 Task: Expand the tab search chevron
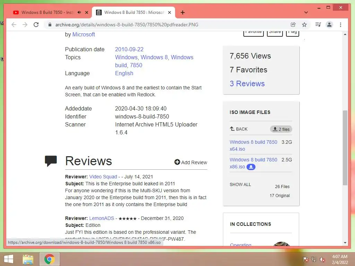pyautogui.click(x=306, y=12)
